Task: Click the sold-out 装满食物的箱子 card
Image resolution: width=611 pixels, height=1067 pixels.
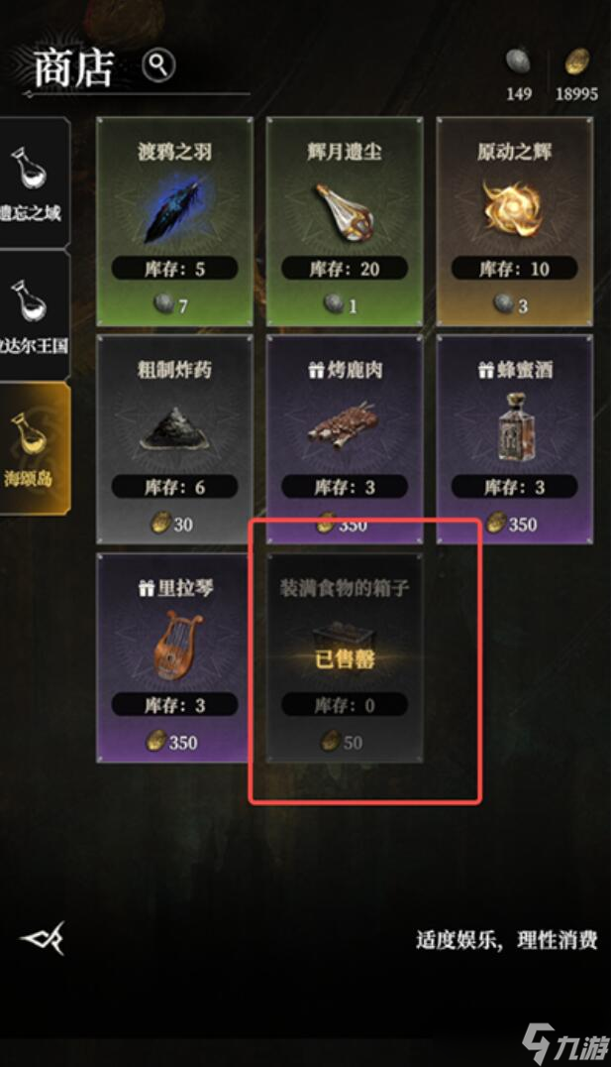Action: [x=345, y=657]
